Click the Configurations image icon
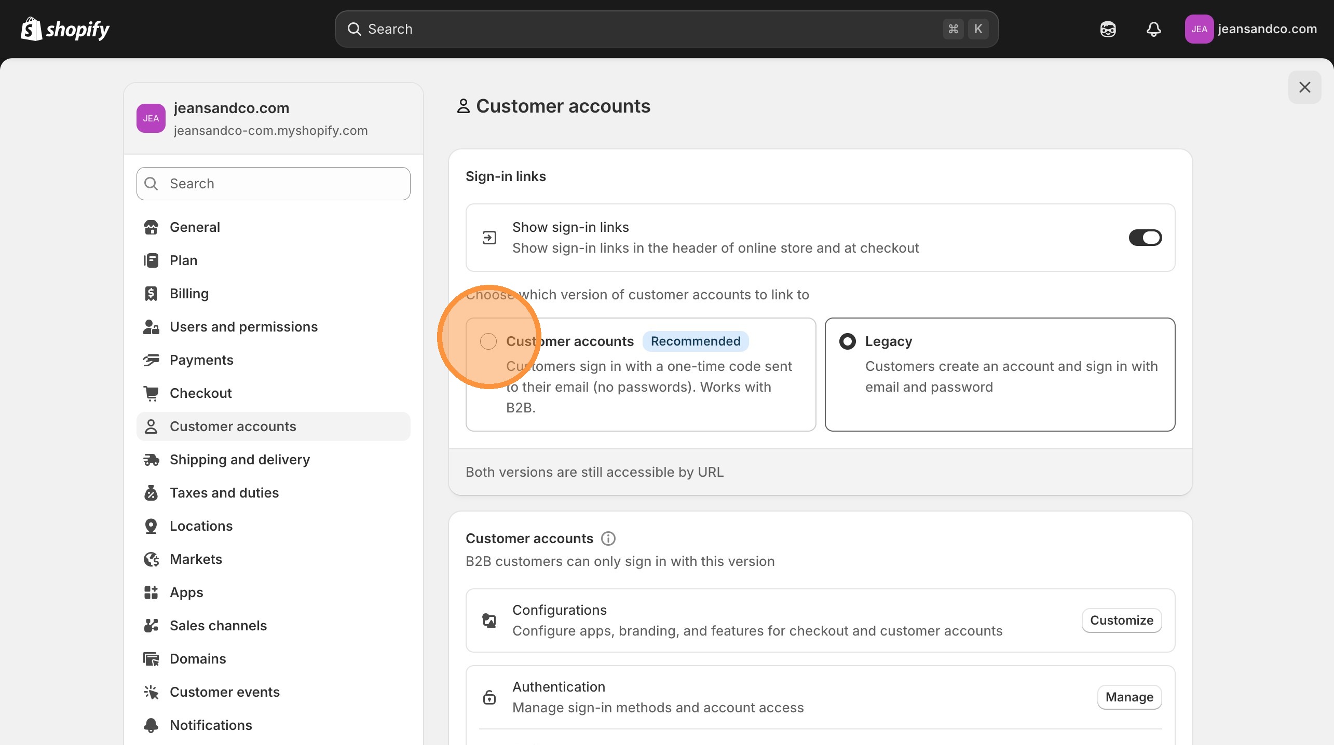Image resolution: width=1334 pixels, height=745 pixels. click(x=488, y=620)
